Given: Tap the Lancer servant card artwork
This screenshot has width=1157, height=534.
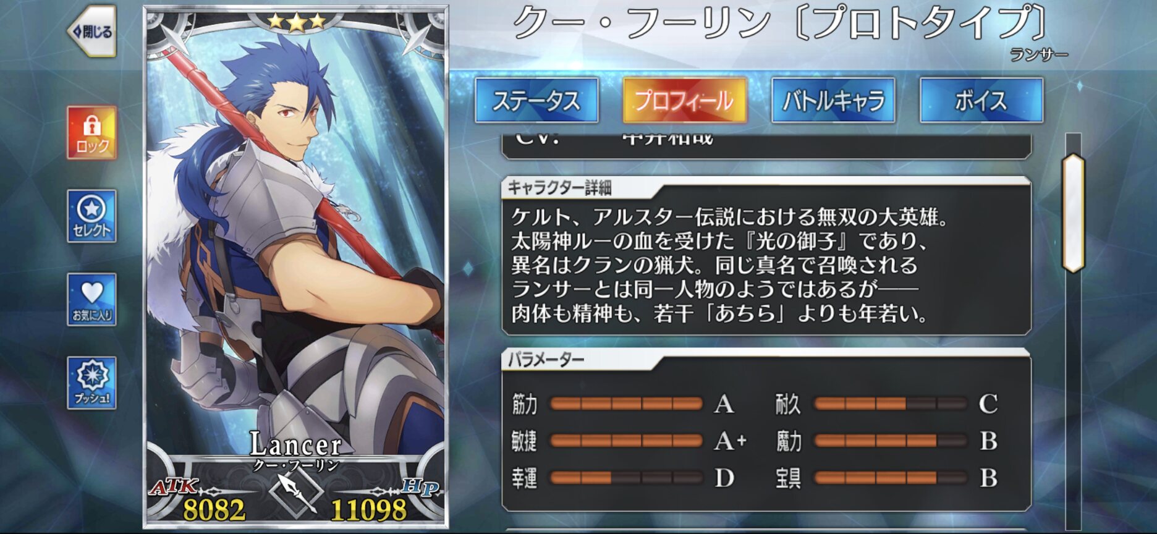Looking at the screenshot, I should tap(295, 247).
